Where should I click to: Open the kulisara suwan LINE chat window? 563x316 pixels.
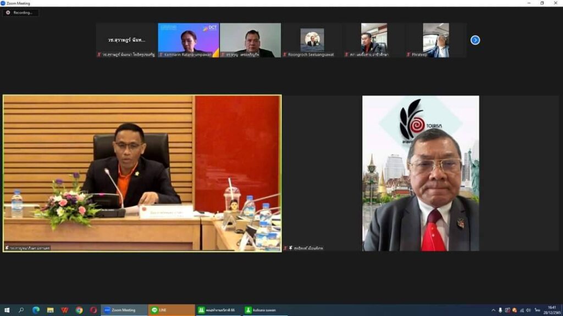click(x=265, y=310)
